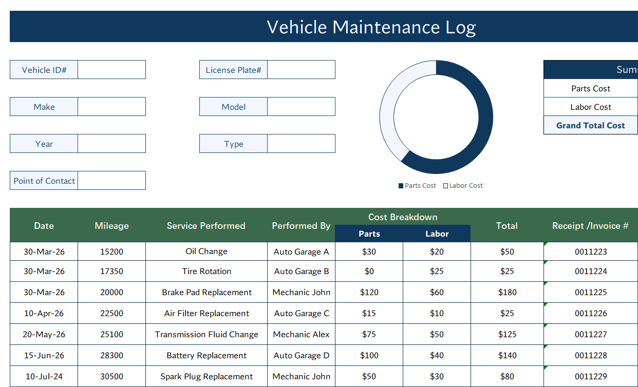Select the empty Year value cell
Screen dimensions: 638x387
click(111, 144)
